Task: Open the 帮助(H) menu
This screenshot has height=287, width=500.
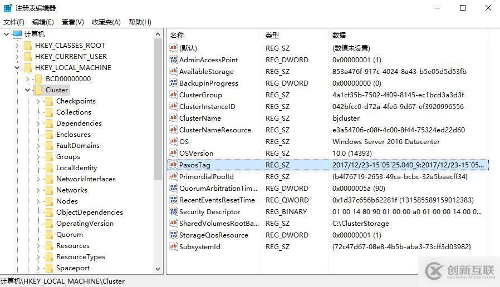Action: [x=140, y=22]
